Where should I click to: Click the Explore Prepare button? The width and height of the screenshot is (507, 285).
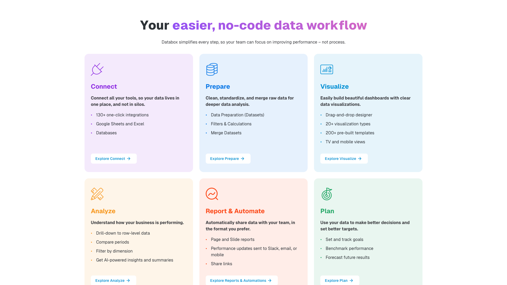228,159
